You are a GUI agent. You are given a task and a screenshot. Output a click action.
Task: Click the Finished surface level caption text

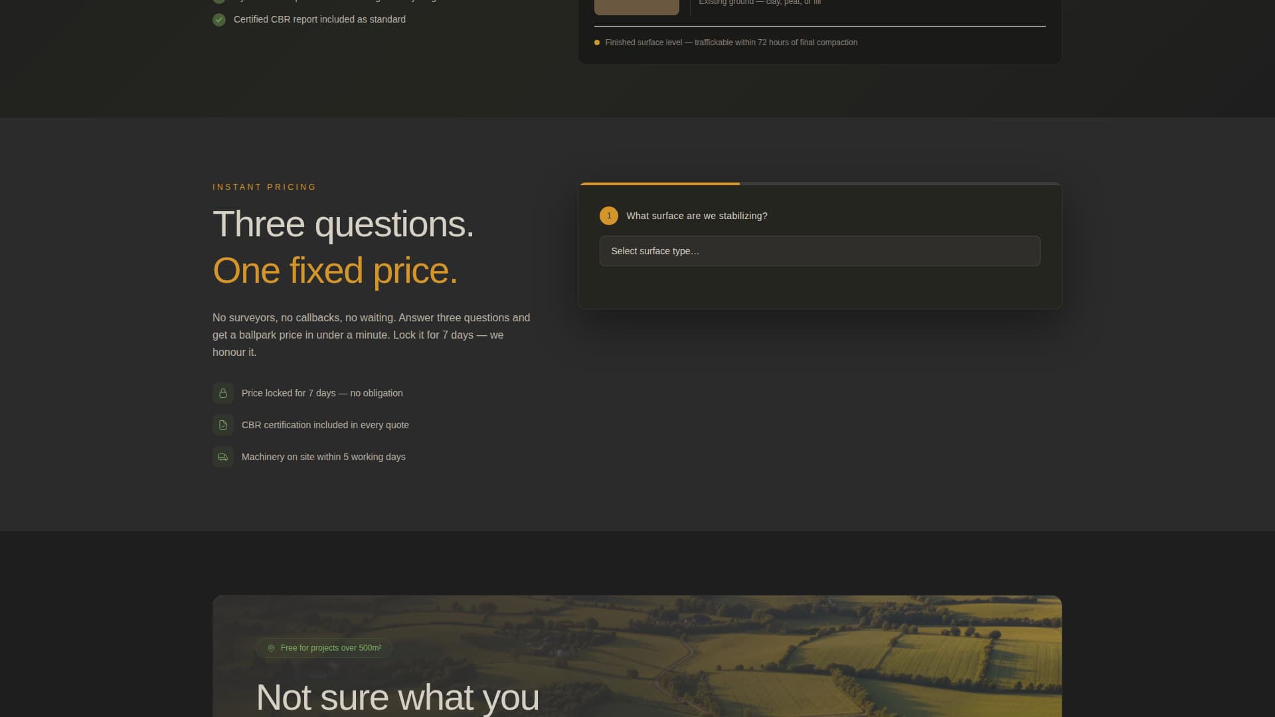(731, 42)
